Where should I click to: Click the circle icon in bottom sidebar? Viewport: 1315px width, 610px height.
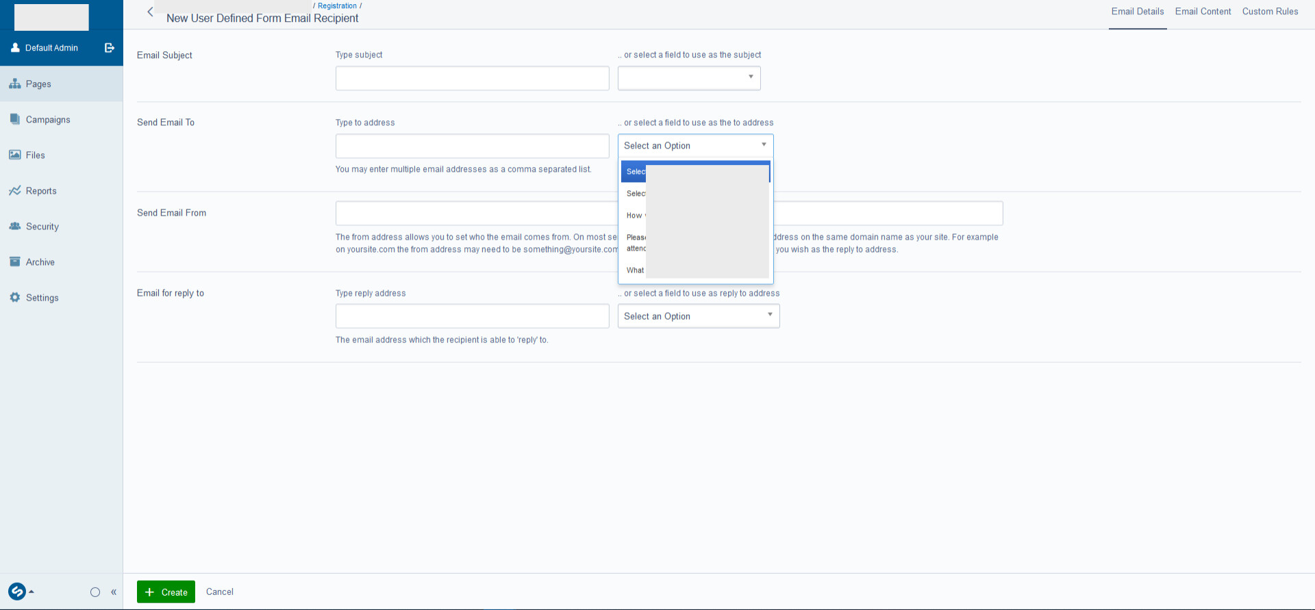tap(95, 592)
